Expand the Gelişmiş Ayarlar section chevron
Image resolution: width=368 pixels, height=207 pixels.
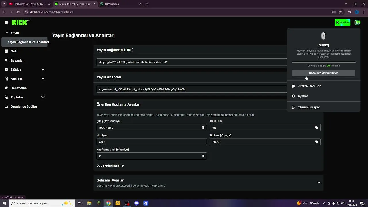tap(319, 183)
